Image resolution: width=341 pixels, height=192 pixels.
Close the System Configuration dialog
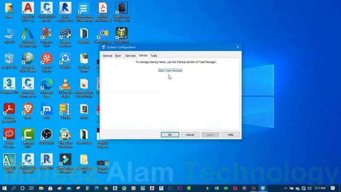click(238, 47)
